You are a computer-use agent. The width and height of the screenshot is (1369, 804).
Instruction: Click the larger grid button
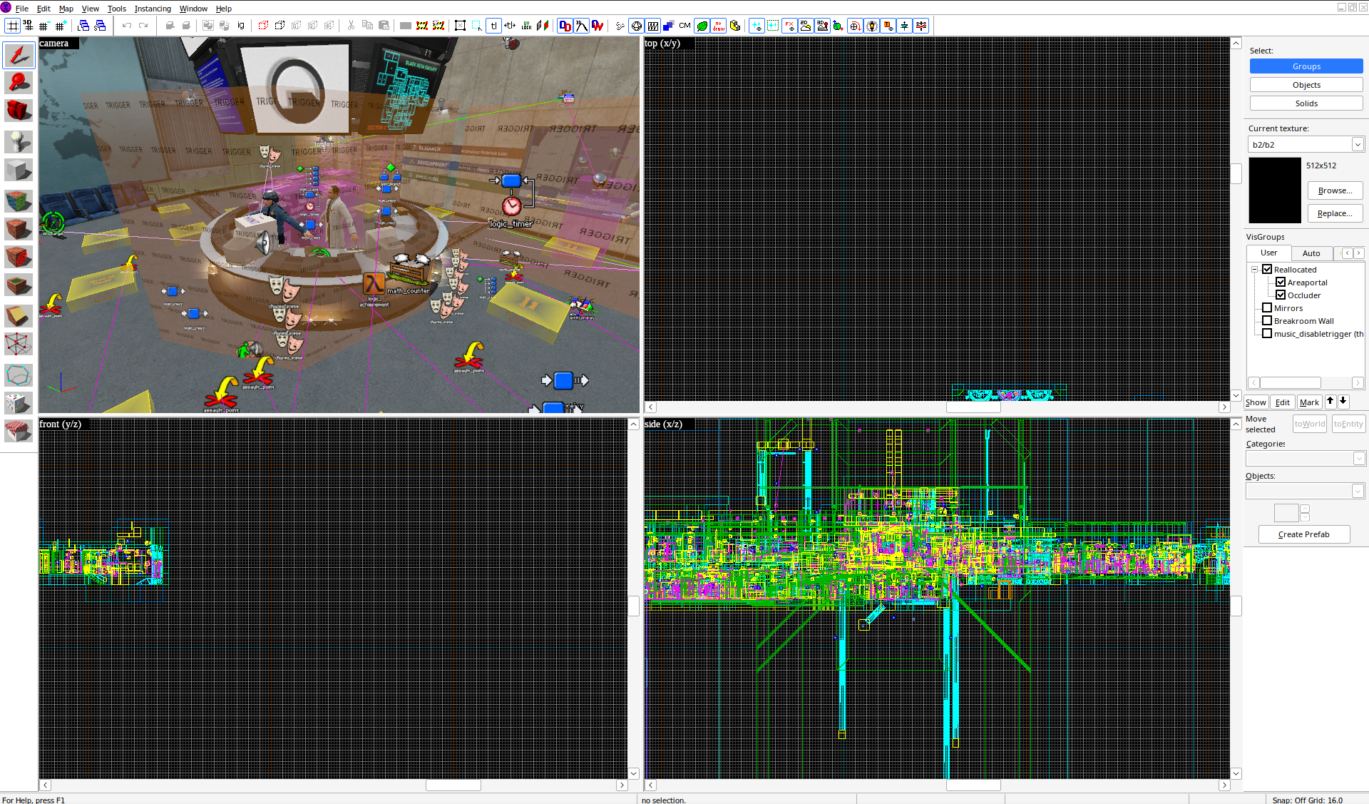click(x=61, y=26)
